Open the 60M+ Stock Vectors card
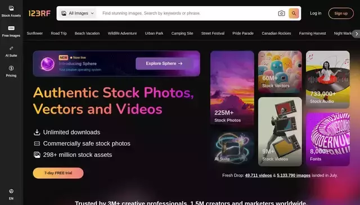Image resolution: width=360 pixels, height=205 pixels. tap(280, 72)
